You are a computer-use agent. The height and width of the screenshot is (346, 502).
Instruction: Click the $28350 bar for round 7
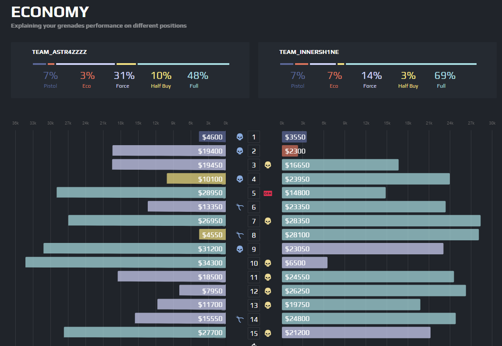[x=381, y=221]
